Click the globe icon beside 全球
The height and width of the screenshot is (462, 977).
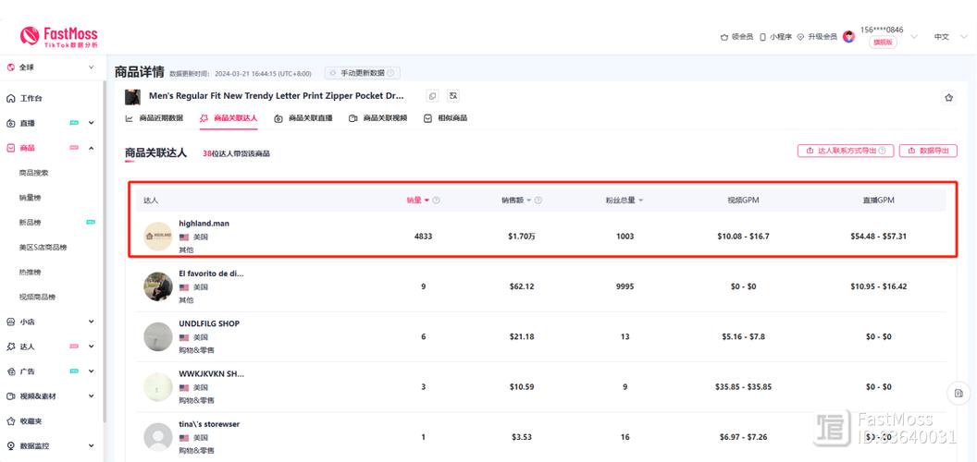pyautogui.click(x=10, y=67)
